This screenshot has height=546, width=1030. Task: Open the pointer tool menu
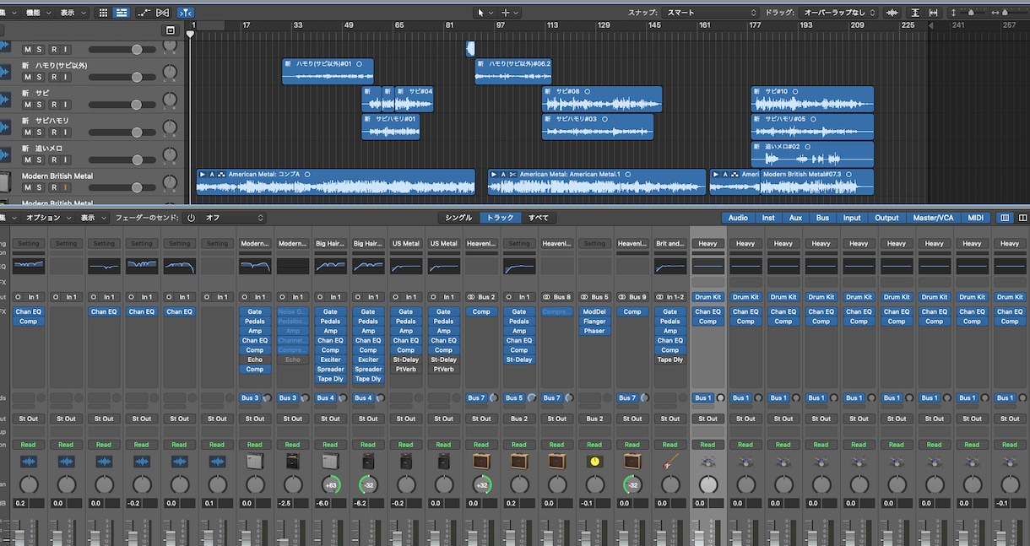click(484, 13)
